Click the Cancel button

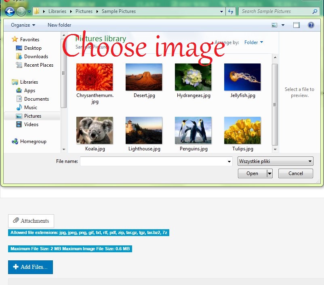[x=295, y=173]
